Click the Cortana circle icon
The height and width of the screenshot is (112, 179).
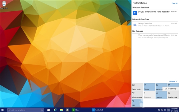pyautogui.click(x=9, y=110)
